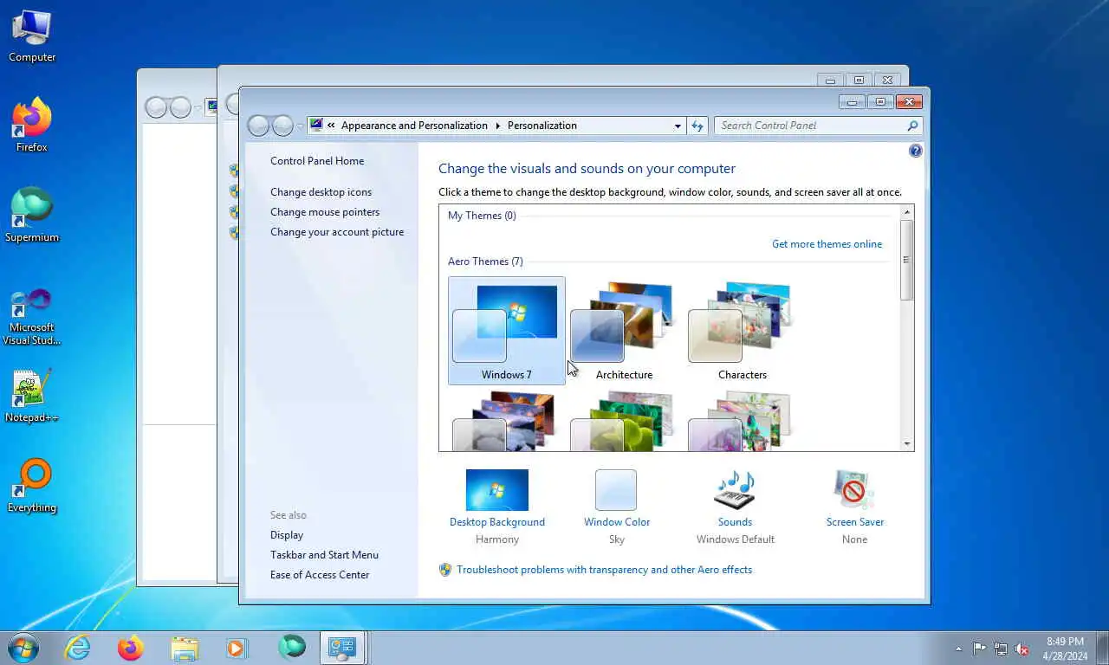Open Troubleshoot problems with transparency link
The width and height of the screenshot is (1109, 665).
click(604, 570)
